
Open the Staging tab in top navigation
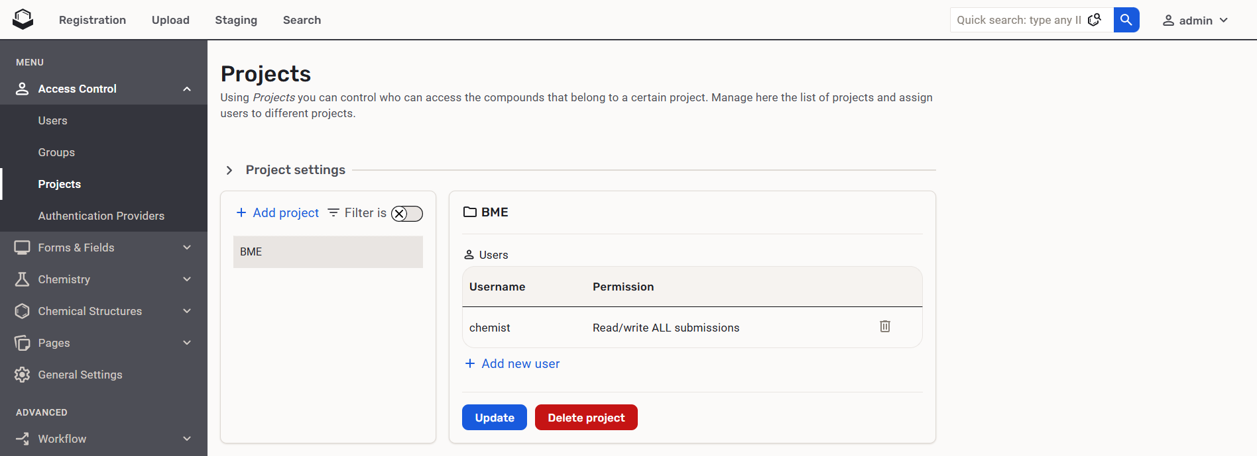pos(235,20)
